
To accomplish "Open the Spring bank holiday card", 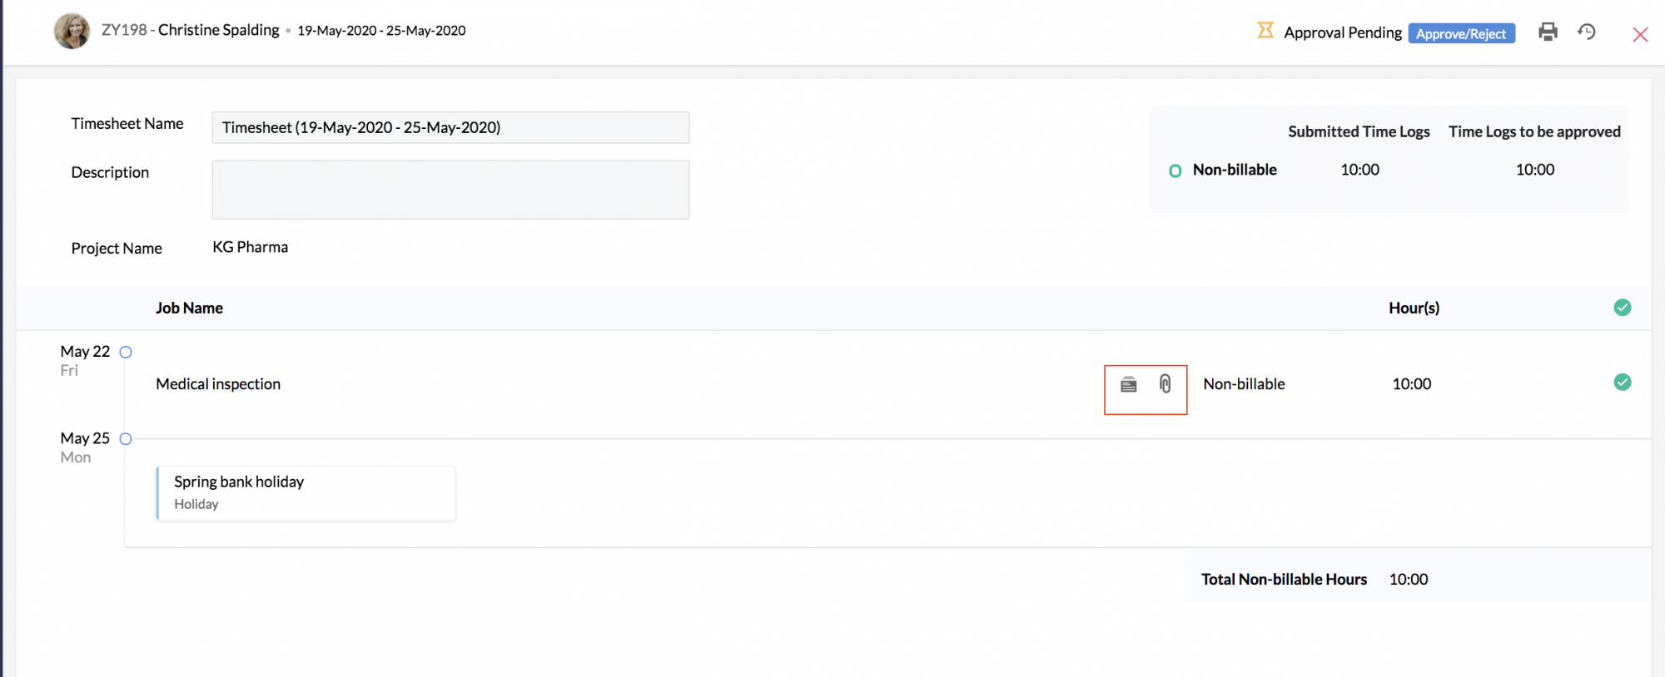I will coord(306,493).
